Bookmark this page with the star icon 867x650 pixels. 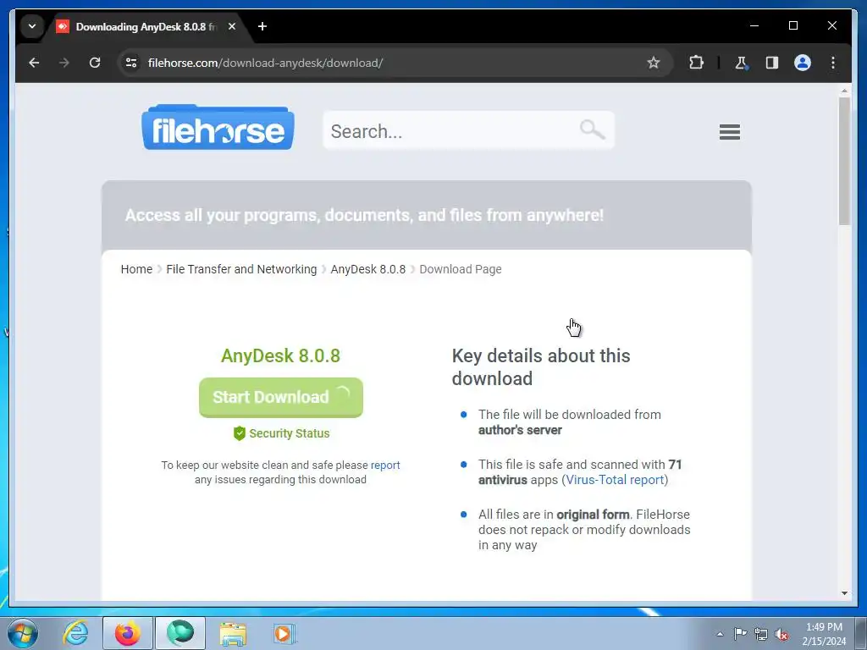coord(653,63)
